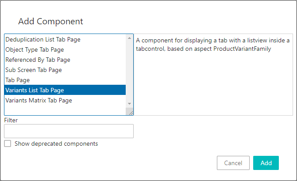This screenshot has height=181, width=297.
Task: Click the ProductVariantFamily text in description
Action: click(x=242, y=49)
